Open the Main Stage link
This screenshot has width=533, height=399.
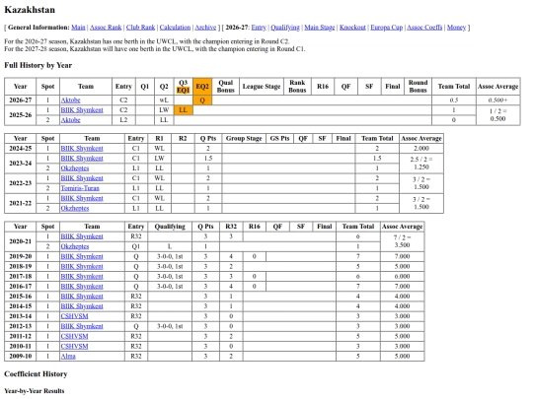320,28
